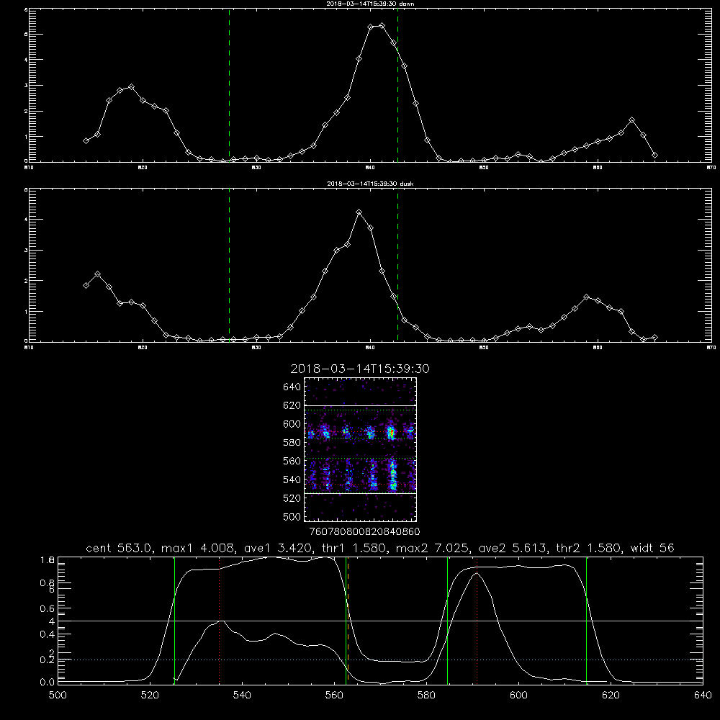Click green solid vertical line near 585 in bottom plot

point(448,620)
